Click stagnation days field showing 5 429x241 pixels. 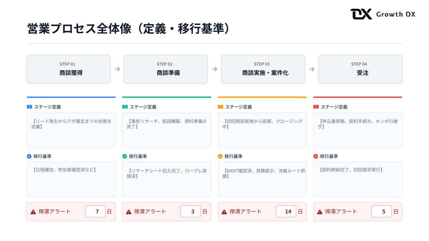tap(381, 212)
